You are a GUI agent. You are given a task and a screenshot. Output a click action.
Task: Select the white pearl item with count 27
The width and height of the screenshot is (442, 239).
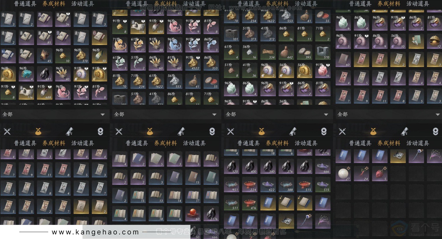[343, 174]
